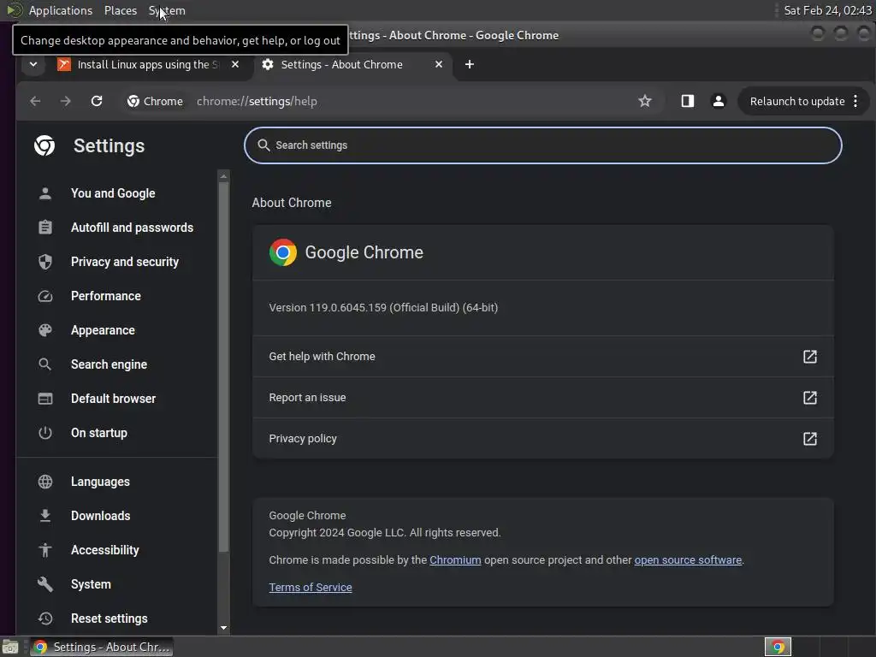The width and height of the screenshot is (876, 657).
Task: Focus the Search settings field
Action: [542, 145]
